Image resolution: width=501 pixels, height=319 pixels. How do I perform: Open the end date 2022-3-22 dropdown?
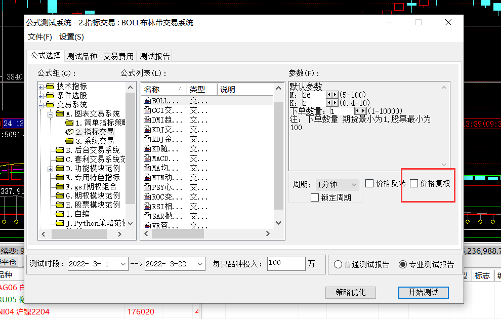(200, 264)
